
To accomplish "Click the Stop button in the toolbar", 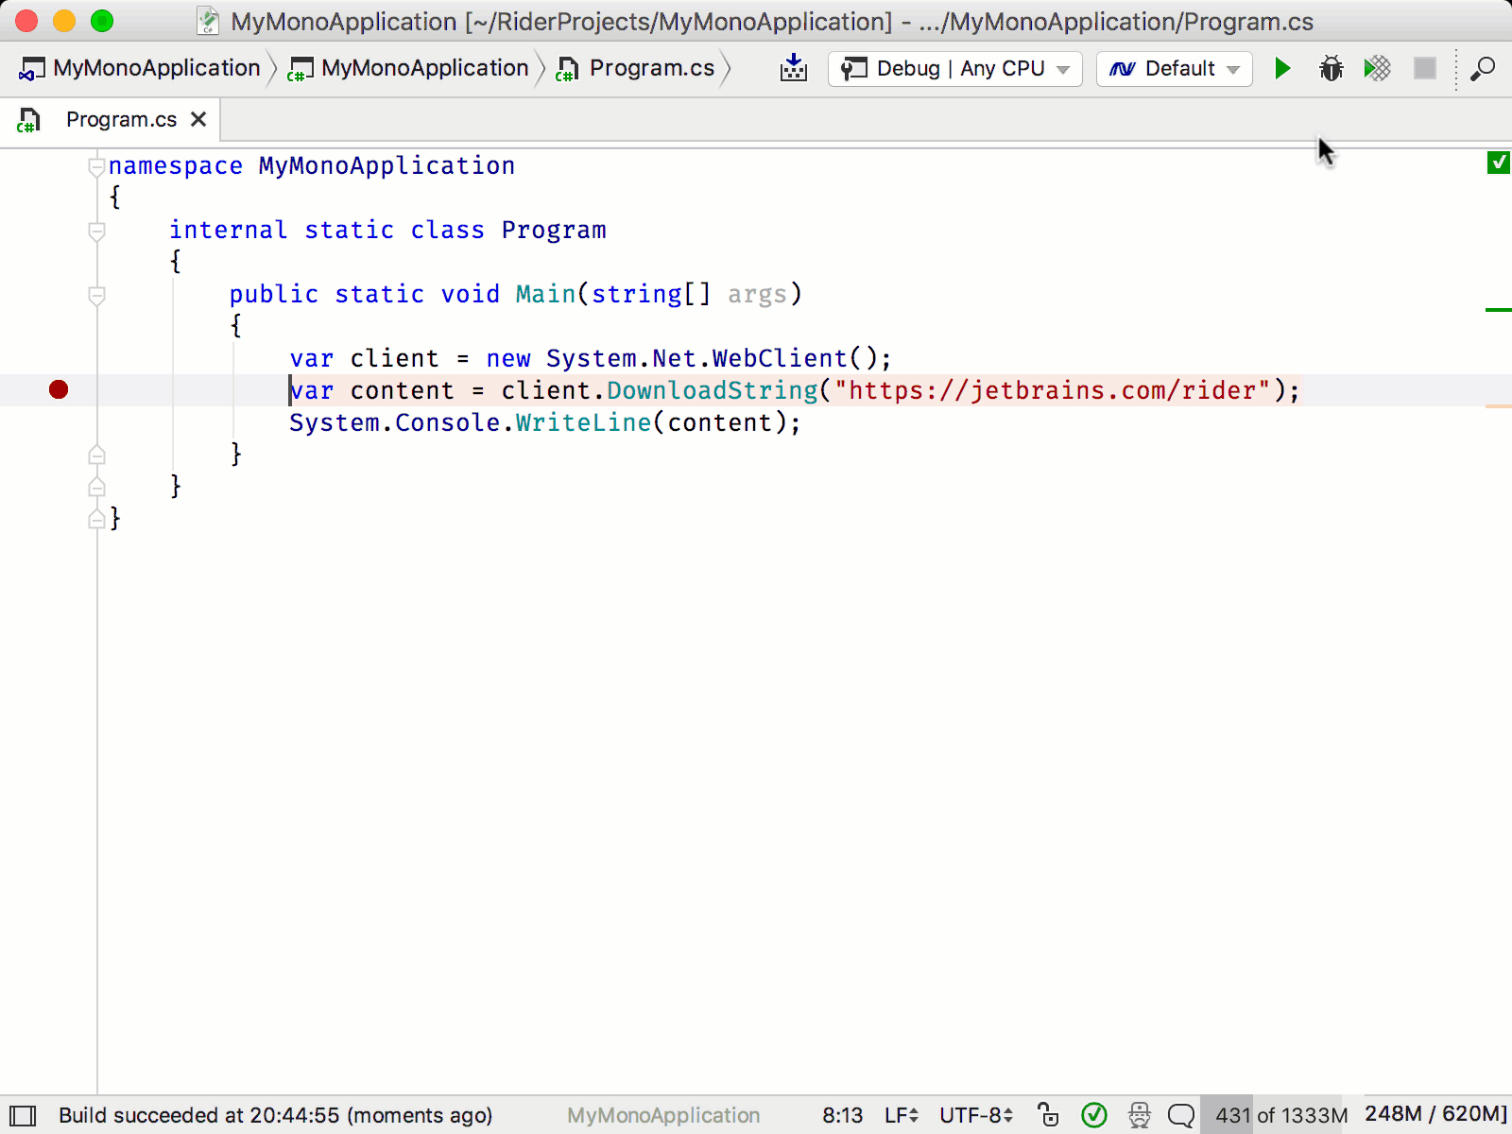I will [x=1425, y=68].
